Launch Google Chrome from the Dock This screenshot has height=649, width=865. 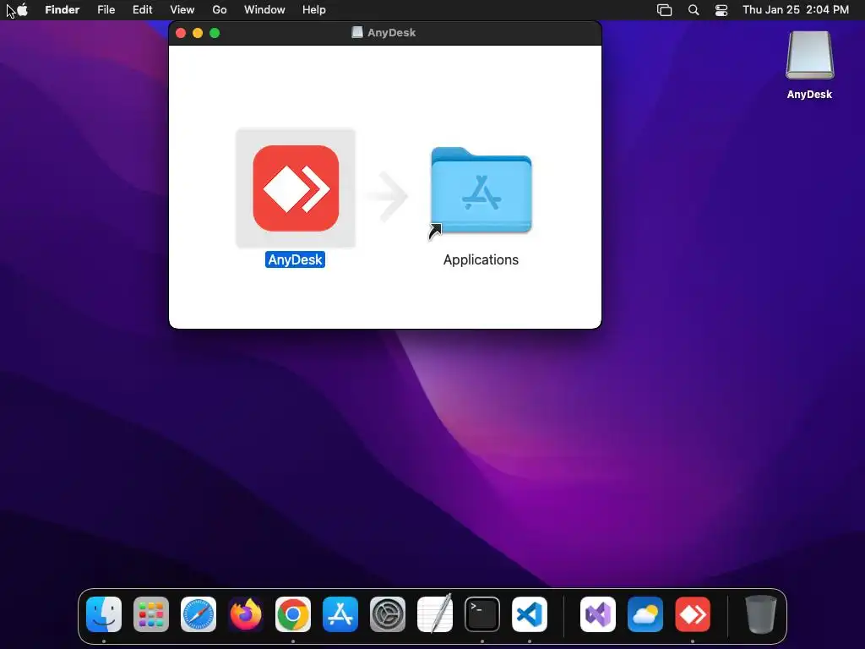pos(293,614)
